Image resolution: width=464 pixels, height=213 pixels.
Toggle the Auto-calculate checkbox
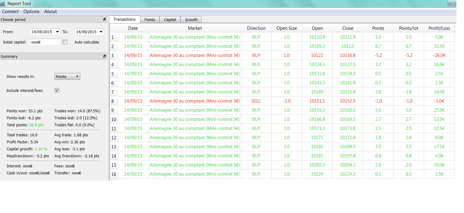tap(65, 42)
